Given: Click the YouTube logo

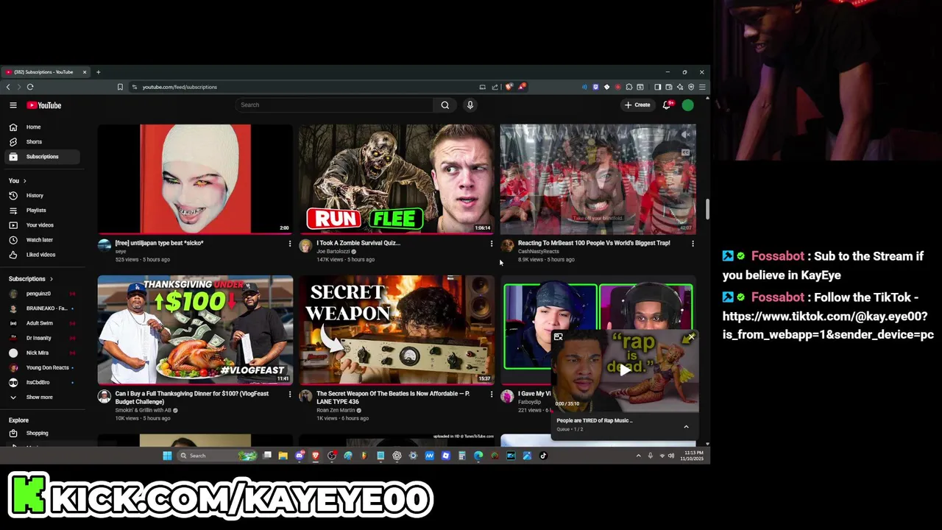Looking at the screenshot, I should 44,105.
